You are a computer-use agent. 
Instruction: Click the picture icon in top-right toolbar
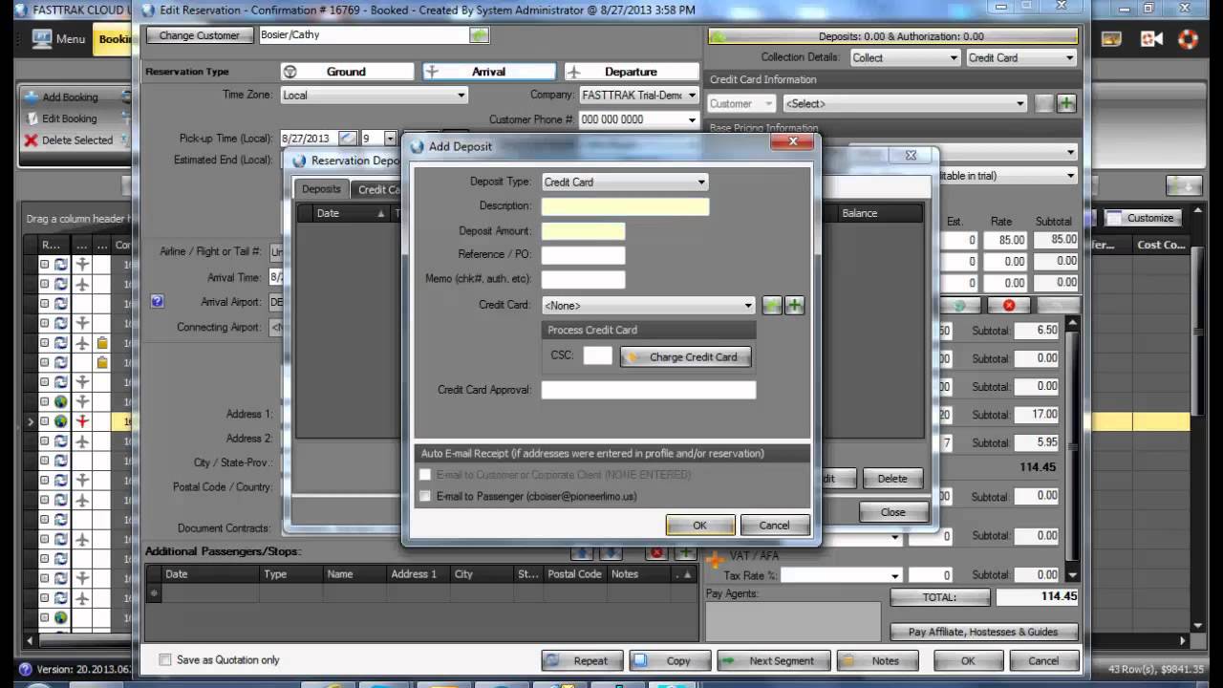(1111, 39)
